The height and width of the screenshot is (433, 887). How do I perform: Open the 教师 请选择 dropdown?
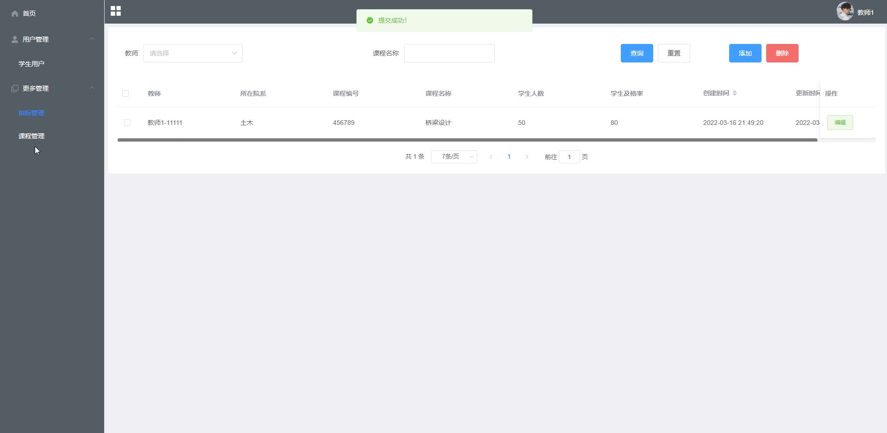(193, 53)
